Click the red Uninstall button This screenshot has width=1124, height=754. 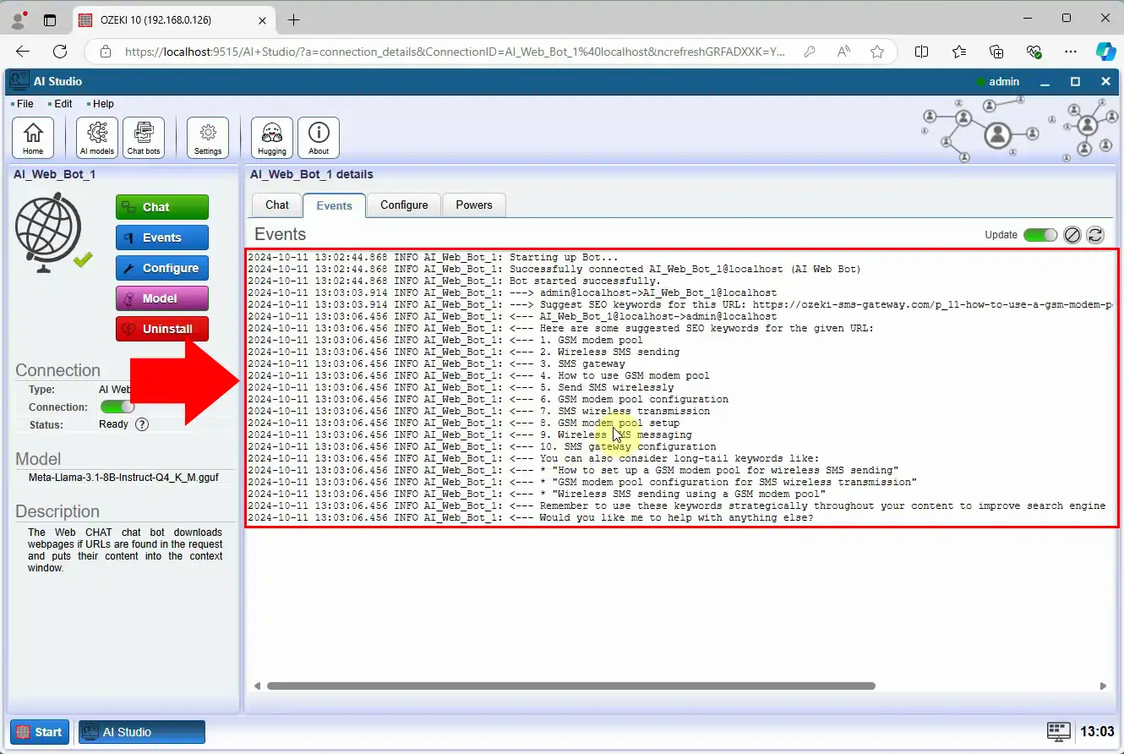click(x=162, y=329)
